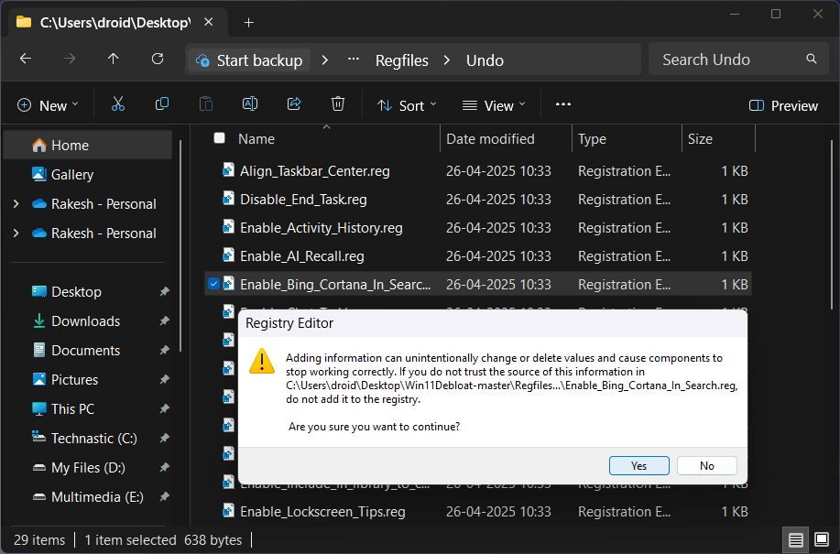
Task: Click the Cut scissors icon
Action: (x=118, y=104)
